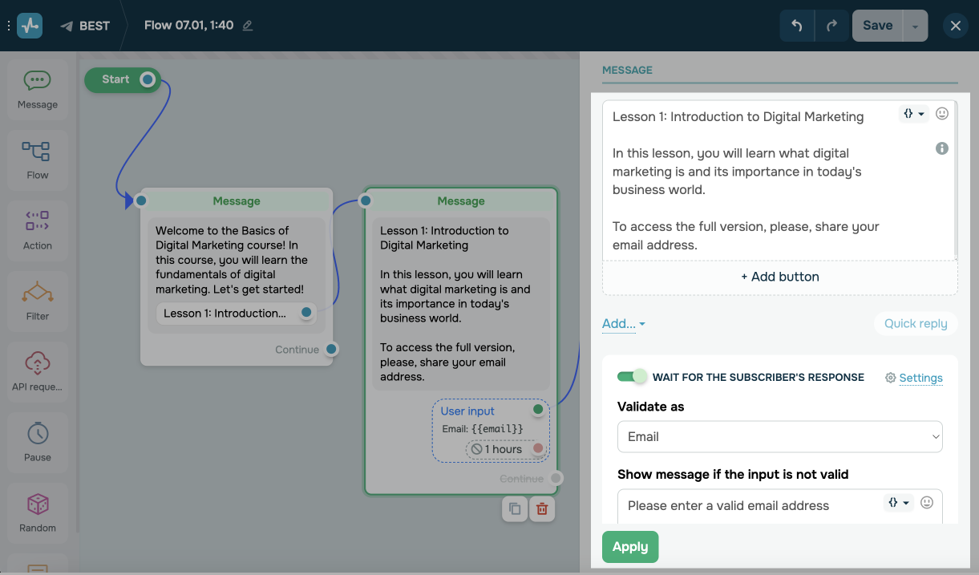Duplicate the selected Message node
The image size is (979, 575).
point(515,508)
